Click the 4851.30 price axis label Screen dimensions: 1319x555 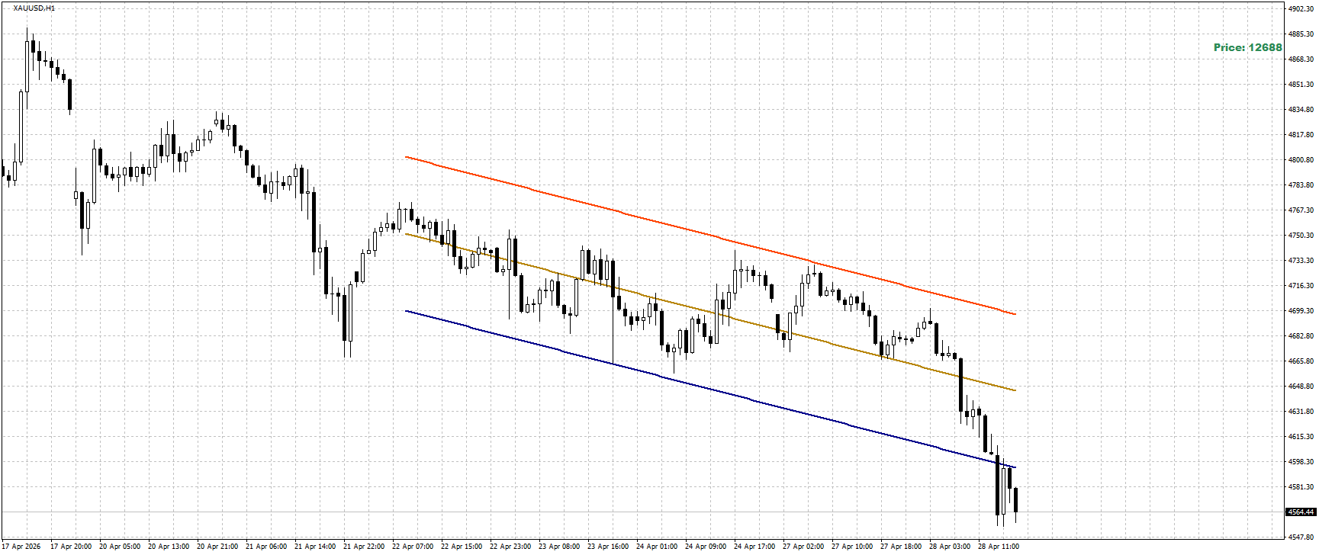pos(1301,85)
